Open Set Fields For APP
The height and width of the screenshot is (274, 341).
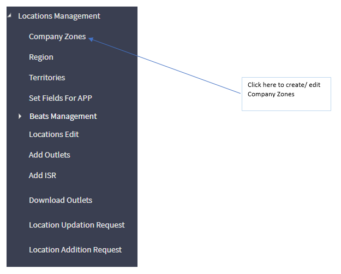coord(61,98)
